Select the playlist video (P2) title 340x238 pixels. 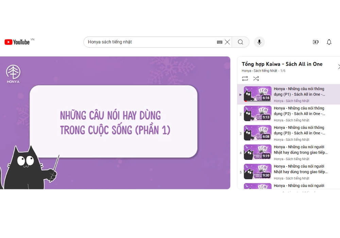coord(299,111)
